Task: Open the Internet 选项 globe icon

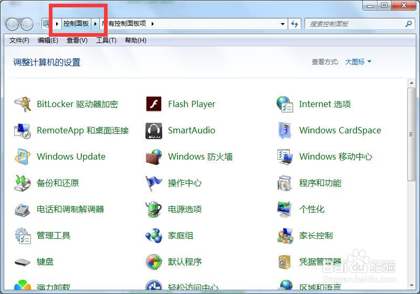Action: (285, 104)
